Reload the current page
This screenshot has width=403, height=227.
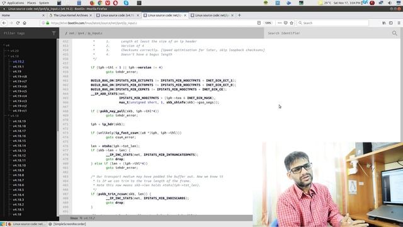pyautogui.click(x=18, y=23)
